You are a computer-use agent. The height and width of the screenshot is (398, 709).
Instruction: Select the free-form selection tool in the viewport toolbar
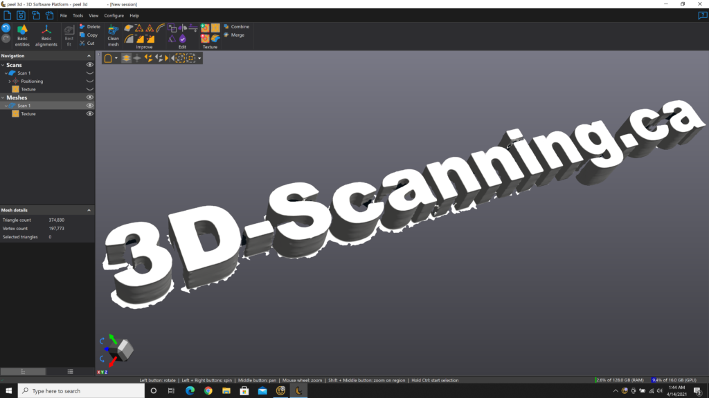pyautogui.click(x=109, y=58)
